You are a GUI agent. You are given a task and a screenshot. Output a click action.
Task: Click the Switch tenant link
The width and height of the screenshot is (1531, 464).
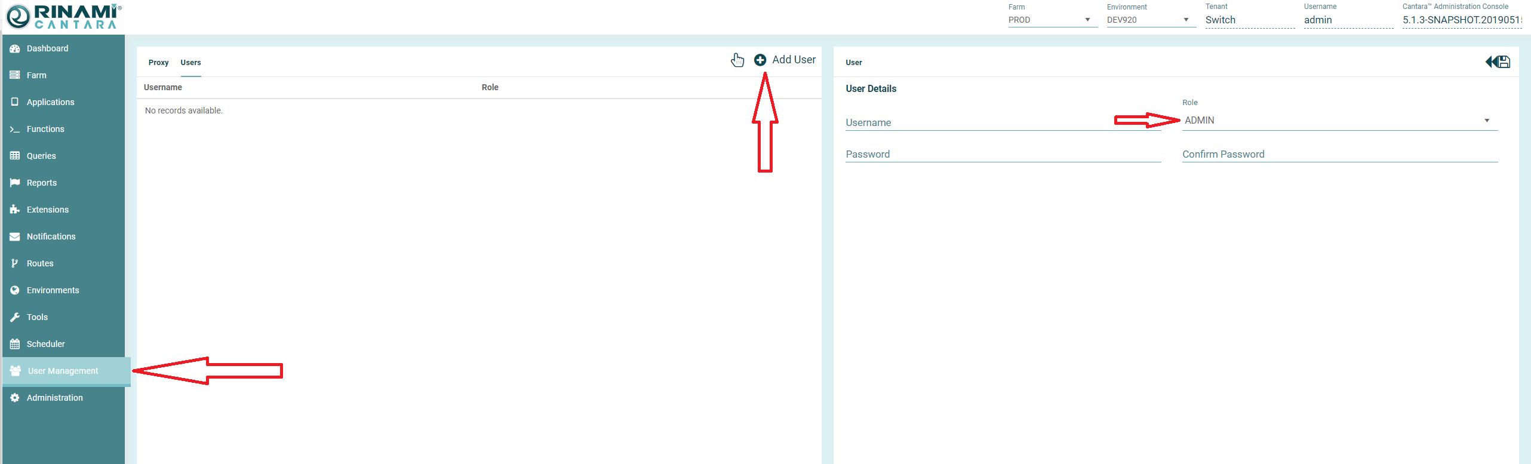1220,20
